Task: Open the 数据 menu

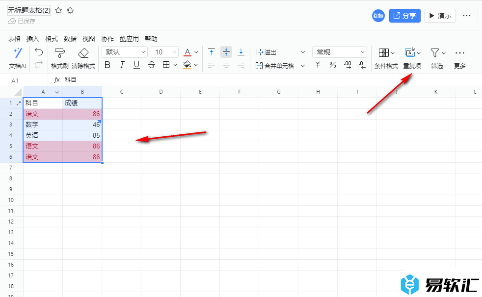Action: point(70,39)
